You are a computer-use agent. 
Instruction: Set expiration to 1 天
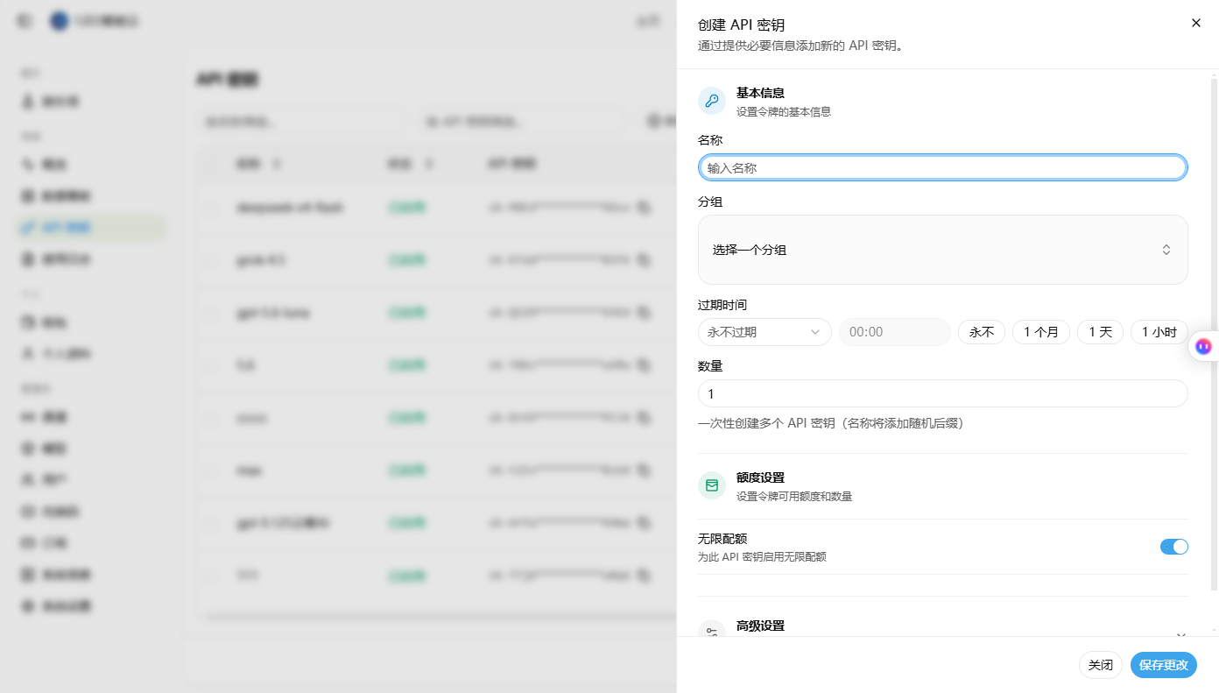pos(1100,332)
